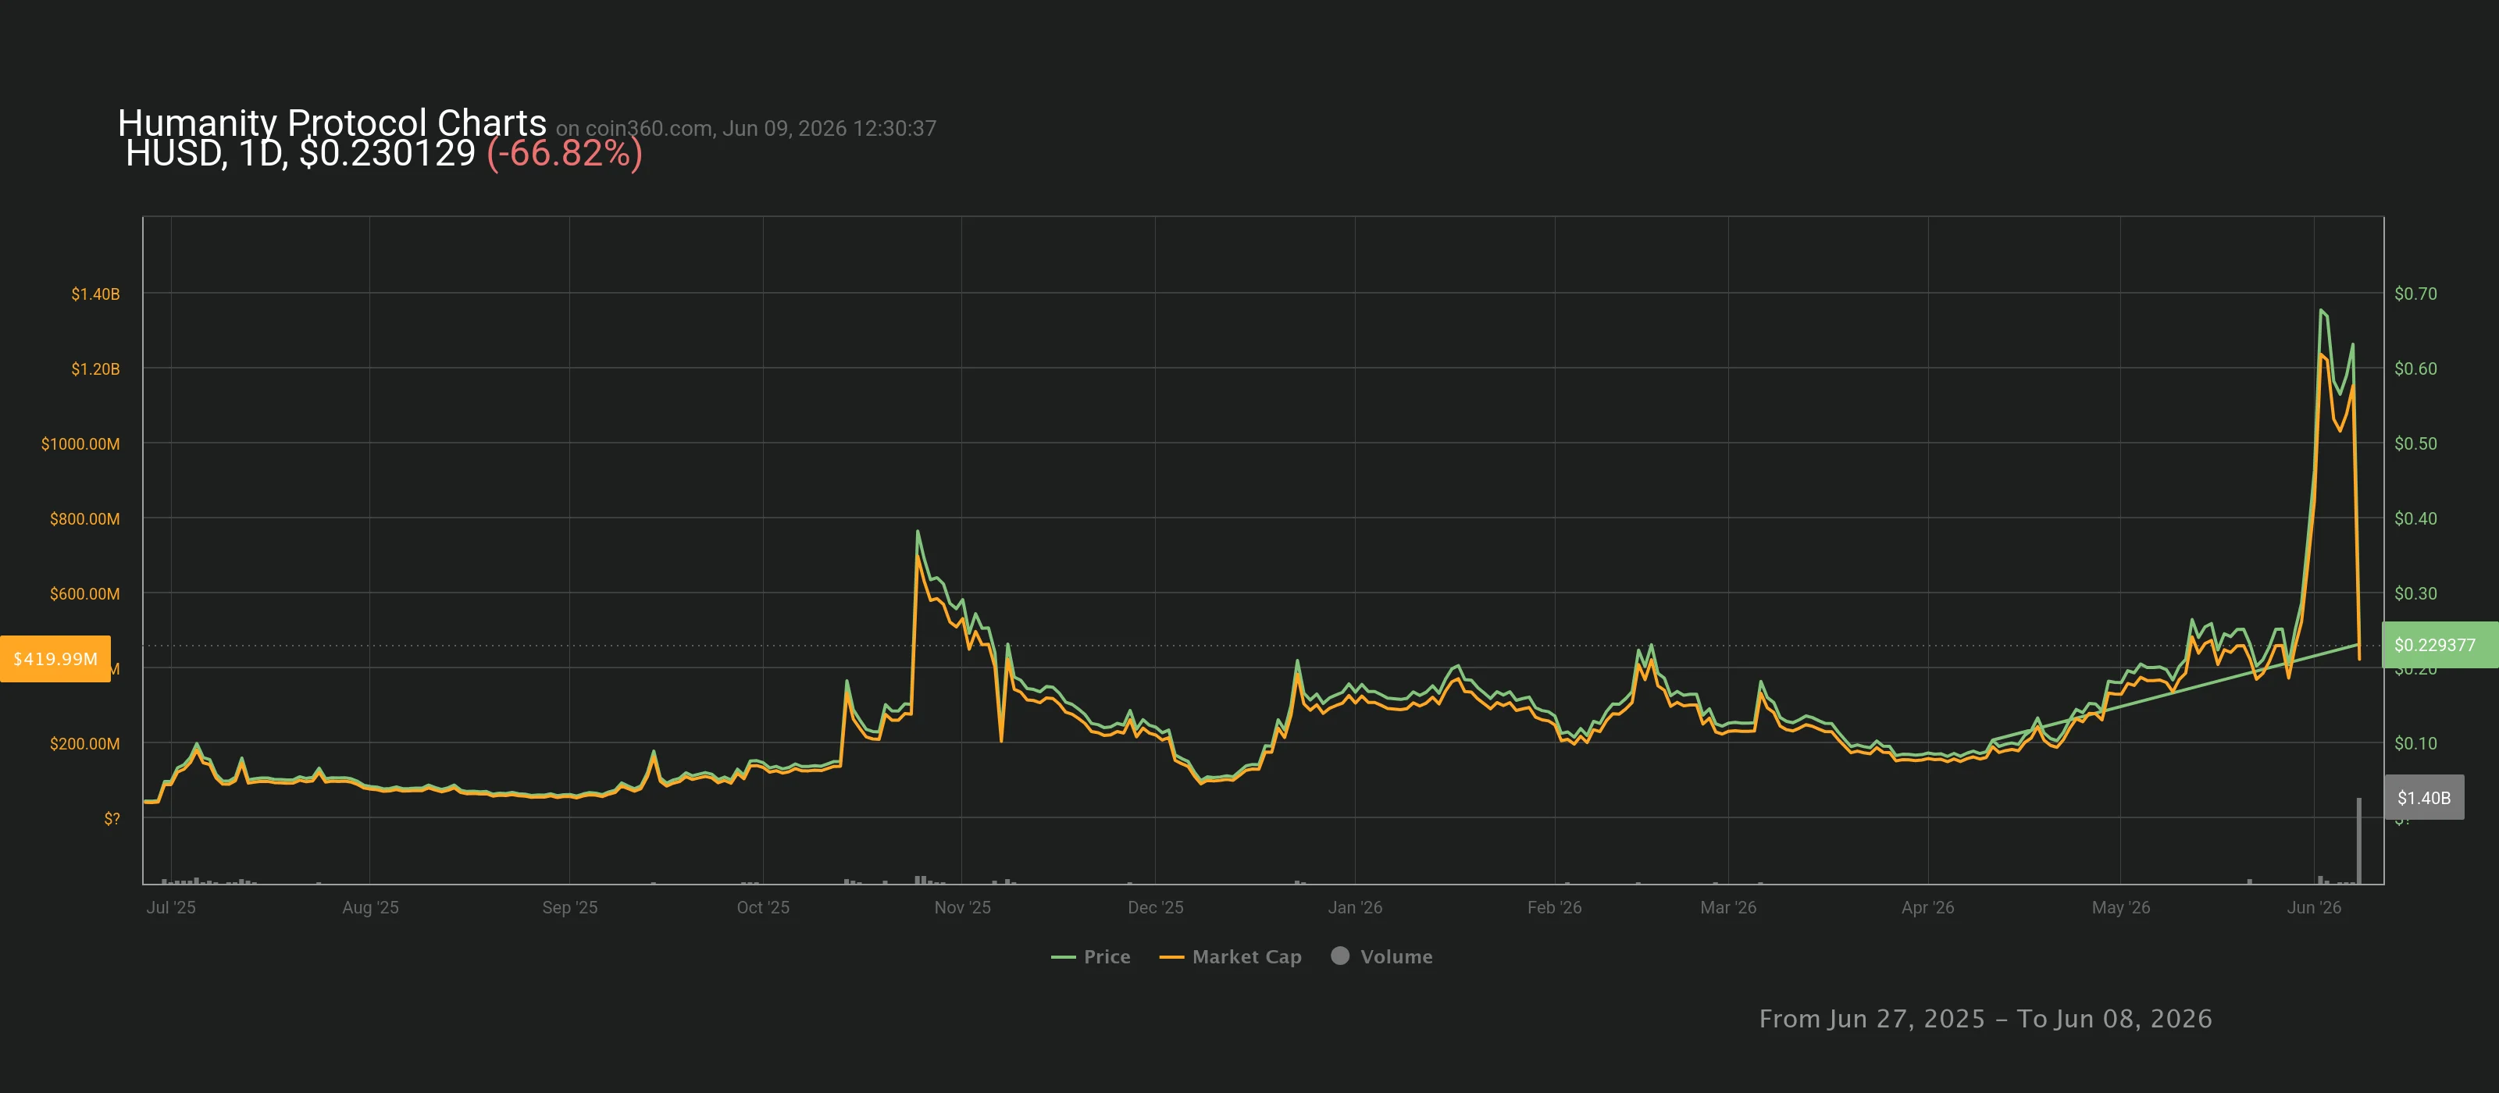Click the Nov '25 axis label
Viewport: 2499px width, 1093px height.
(x=962, y=906)
